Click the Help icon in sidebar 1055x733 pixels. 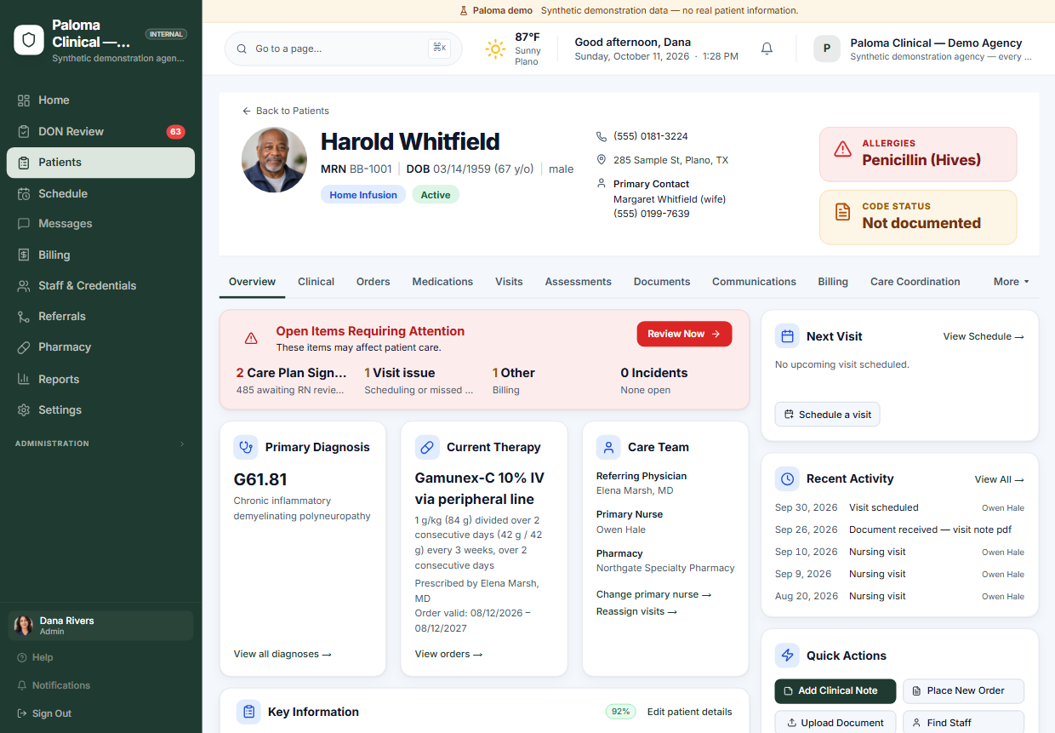click(21, 658)
